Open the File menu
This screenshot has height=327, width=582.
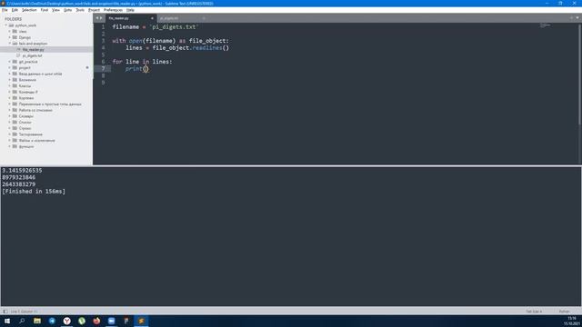(x=5, y=10)
